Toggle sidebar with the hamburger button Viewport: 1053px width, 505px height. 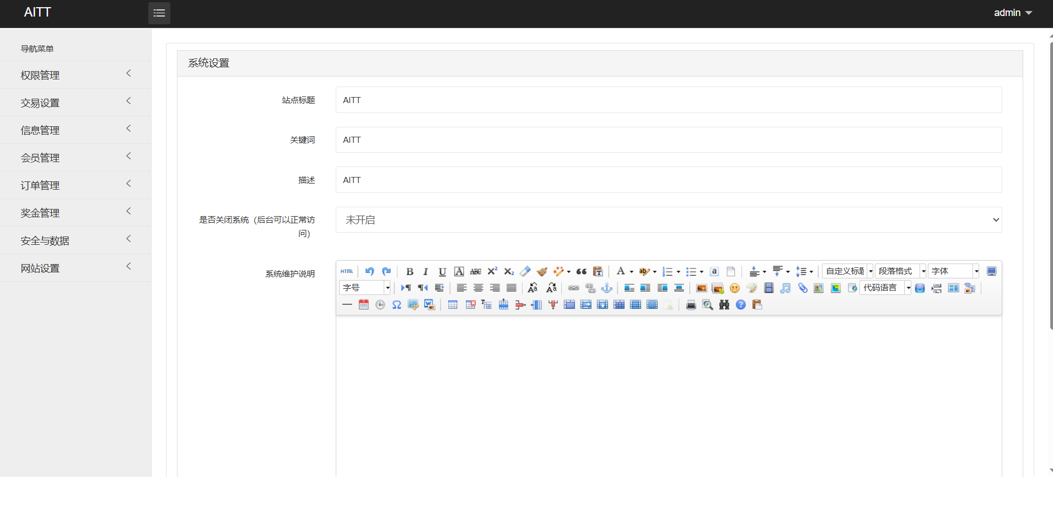[159, 13]
